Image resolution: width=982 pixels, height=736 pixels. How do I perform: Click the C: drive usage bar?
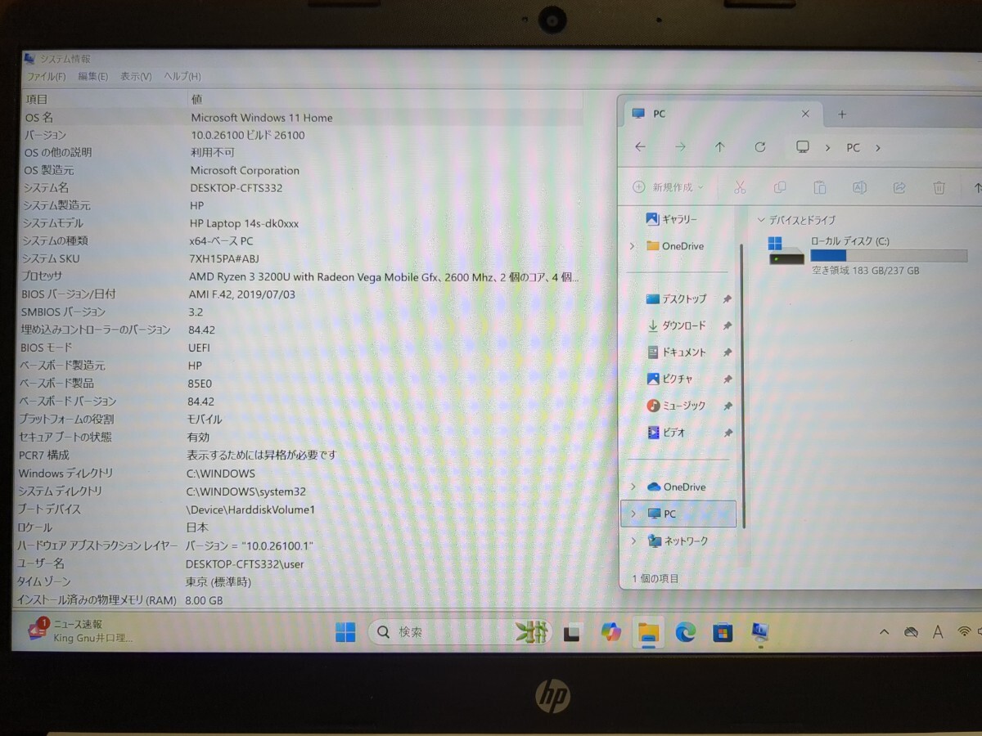click(889, 256)
